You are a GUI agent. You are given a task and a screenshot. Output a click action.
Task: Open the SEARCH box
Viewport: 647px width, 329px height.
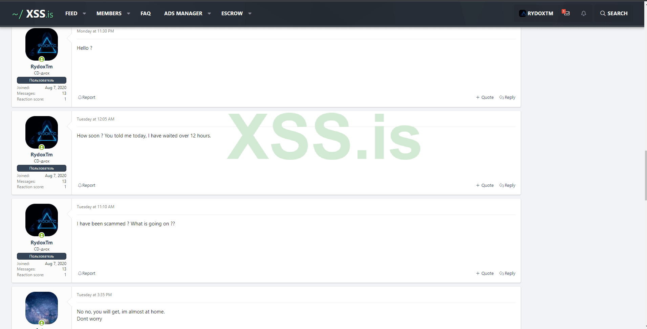[x=614, y=14]
